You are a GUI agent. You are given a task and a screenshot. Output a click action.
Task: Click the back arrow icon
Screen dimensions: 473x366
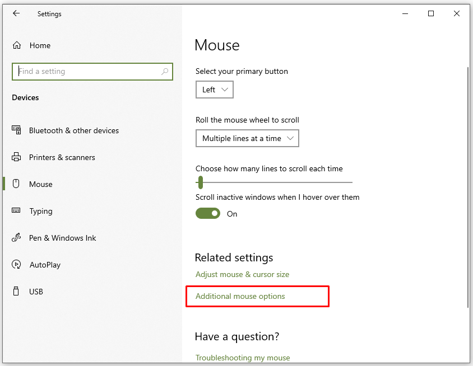pos(16,14)
